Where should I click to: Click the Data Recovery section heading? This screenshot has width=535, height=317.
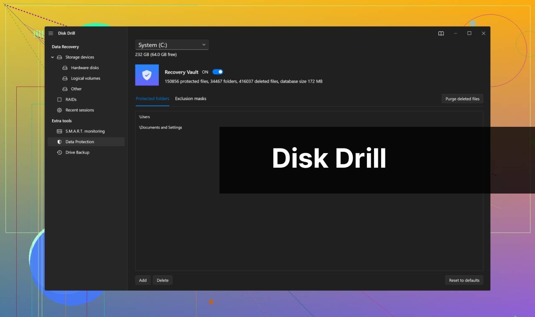(65, 47)
